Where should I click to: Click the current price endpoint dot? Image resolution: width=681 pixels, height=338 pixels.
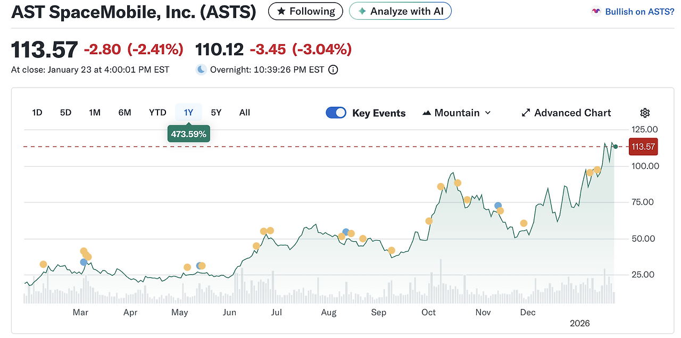tap(616, 147)
